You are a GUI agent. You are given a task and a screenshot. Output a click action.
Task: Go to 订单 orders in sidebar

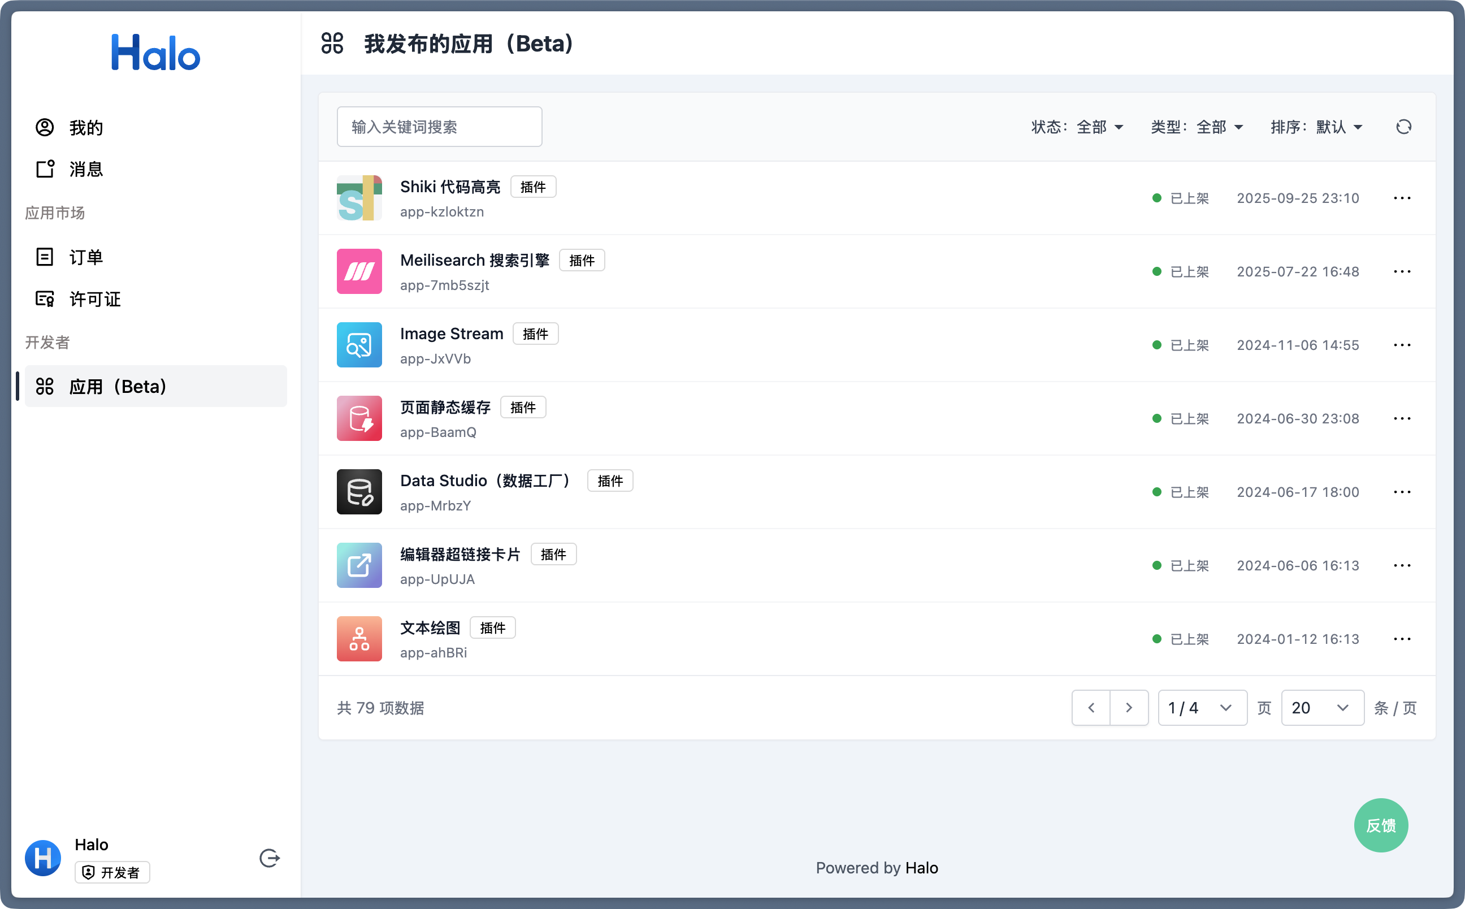[x=85, y=257]
